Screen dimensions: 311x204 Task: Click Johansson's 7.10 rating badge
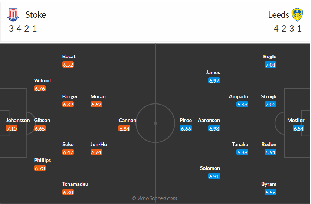click(x=12, y=128)
